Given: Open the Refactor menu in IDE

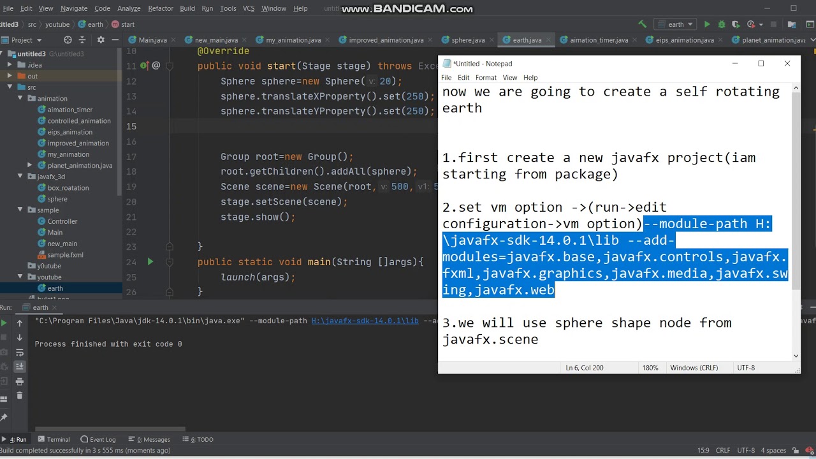Looking at the screenshot, I should 161,8.
